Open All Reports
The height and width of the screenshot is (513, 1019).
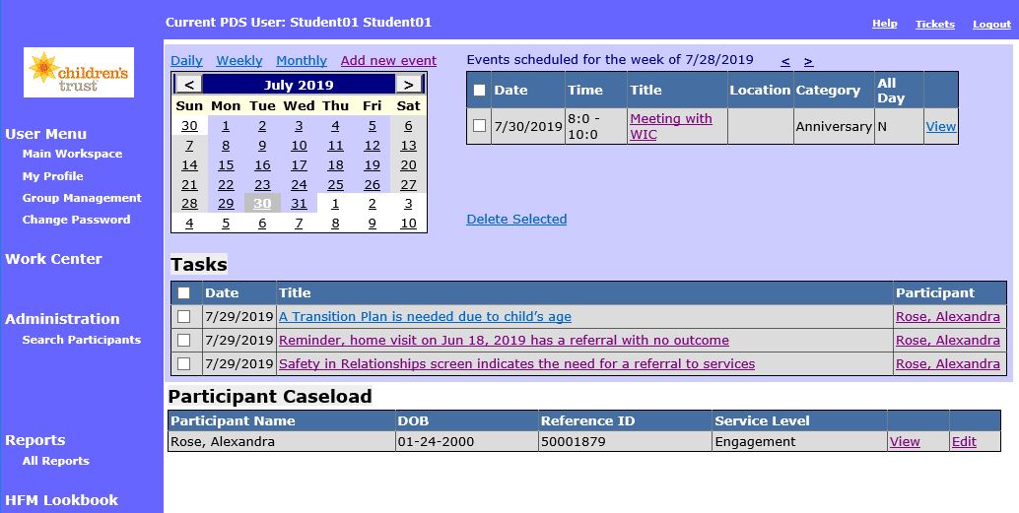click(x=55, y=461)
